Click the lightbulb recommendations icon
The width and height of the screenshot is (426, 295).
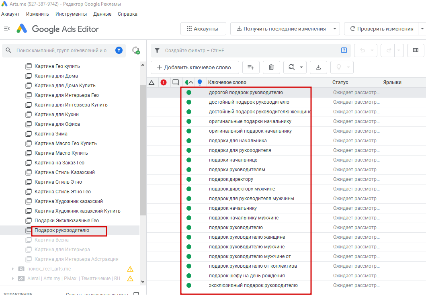click(338, 67)
